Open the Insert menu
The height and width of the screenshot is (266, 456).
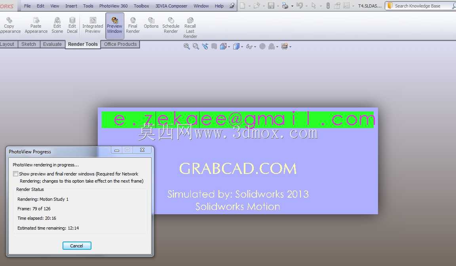(71, 6)
